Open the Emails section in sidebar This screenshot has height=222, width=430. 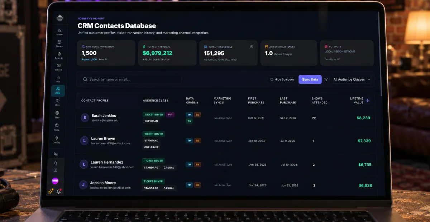[x=58, y=67]
